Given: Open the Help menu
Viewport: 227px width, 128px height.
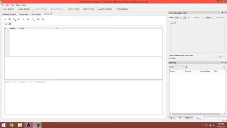Looking at the screenshot, I should (x=24, y=5).
